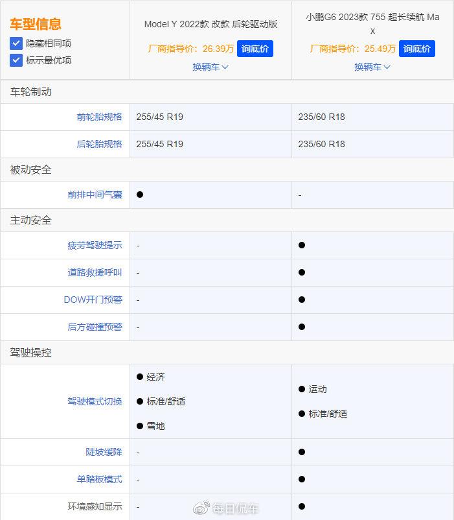Image resolution: width=454 pixels, height=520 pixels.
Task: Click 小鹏G6 dot for DOW开门预警
Action: [302, 300]
